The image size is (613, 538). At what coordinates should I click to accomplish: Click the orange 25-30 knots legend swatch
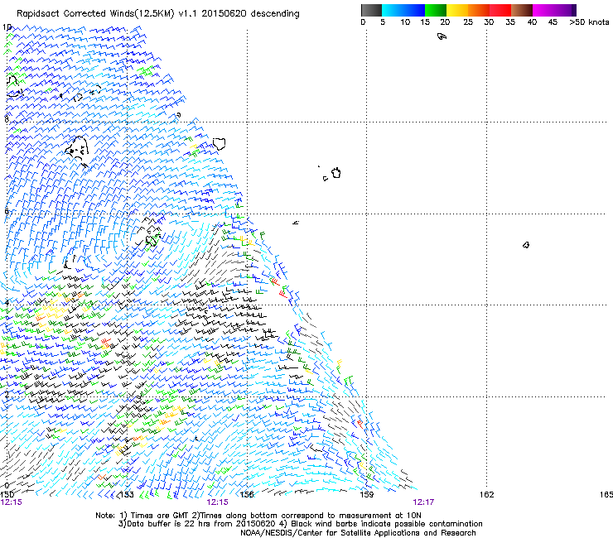[x=479, y=10]
